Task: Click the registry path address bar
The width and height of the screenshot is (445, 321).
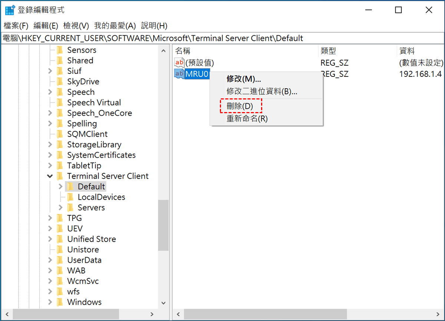Action: click(222, 38)
